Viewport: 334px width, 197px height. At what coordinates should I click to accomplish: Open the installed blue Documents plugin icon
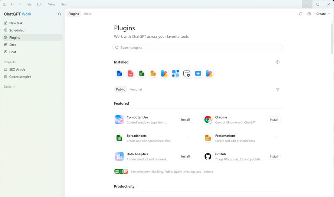click(119, 74)
